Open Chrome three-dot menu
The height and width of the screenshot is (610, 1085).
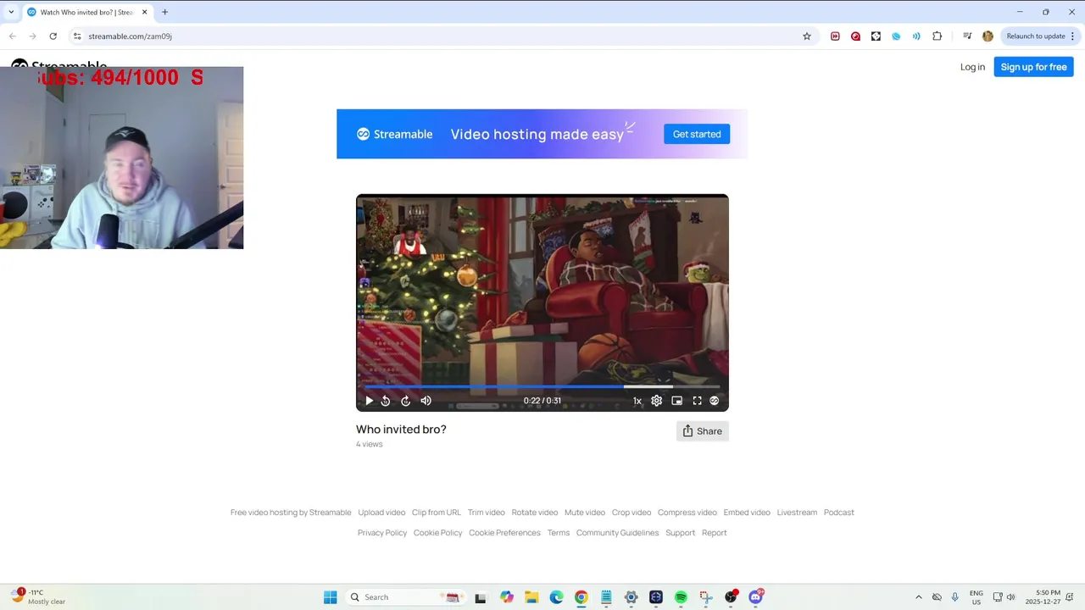[x=1073, y=36]
